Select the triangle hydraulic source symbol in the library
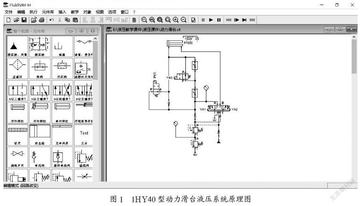The image size is (360, 206). pyautogui.click(x=18, y=46)
